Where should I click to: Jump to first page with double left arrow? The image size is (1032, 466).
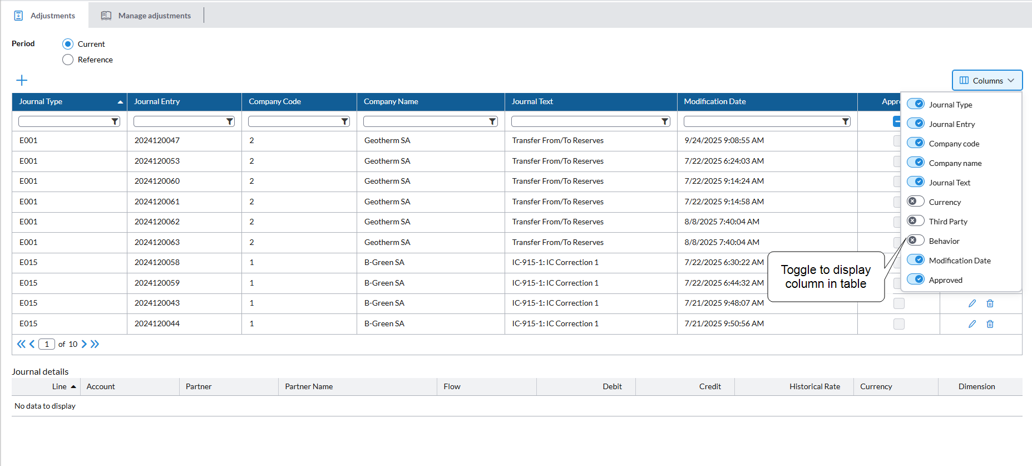pos(21,344)
